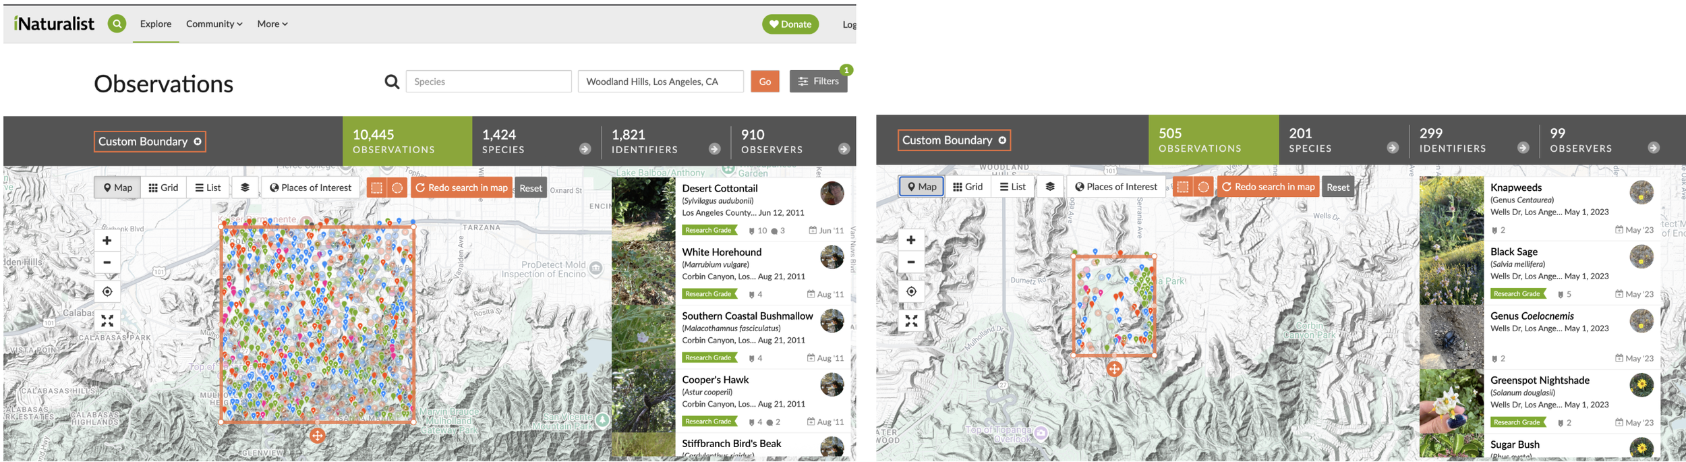Select circle boundary tool in right screenshot
The height and width of the screenshot is (462, 1686).
1203,187
